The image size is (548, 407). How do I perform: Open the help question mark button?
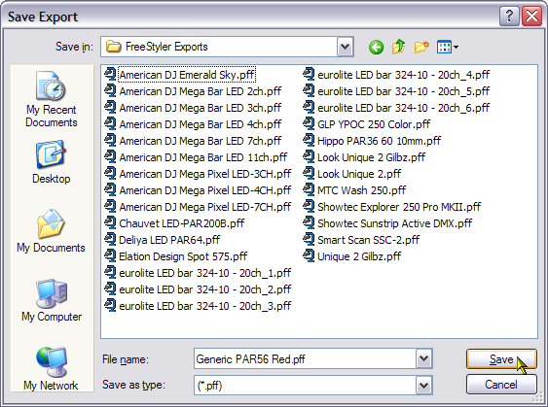(509, 17)
